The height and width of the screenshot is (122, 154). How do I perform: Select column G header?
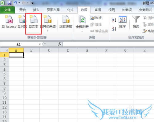click(125, 50)
